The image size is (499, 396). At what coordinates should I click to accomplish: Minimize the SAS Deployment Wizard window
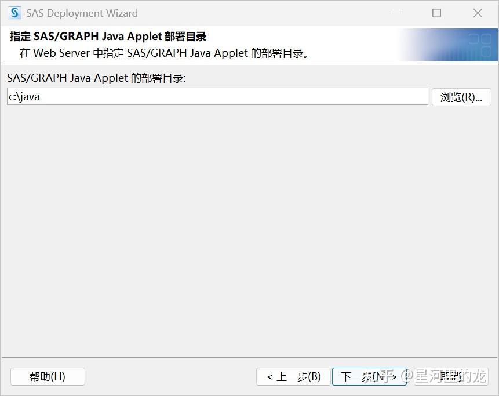(x=396, y=13)
